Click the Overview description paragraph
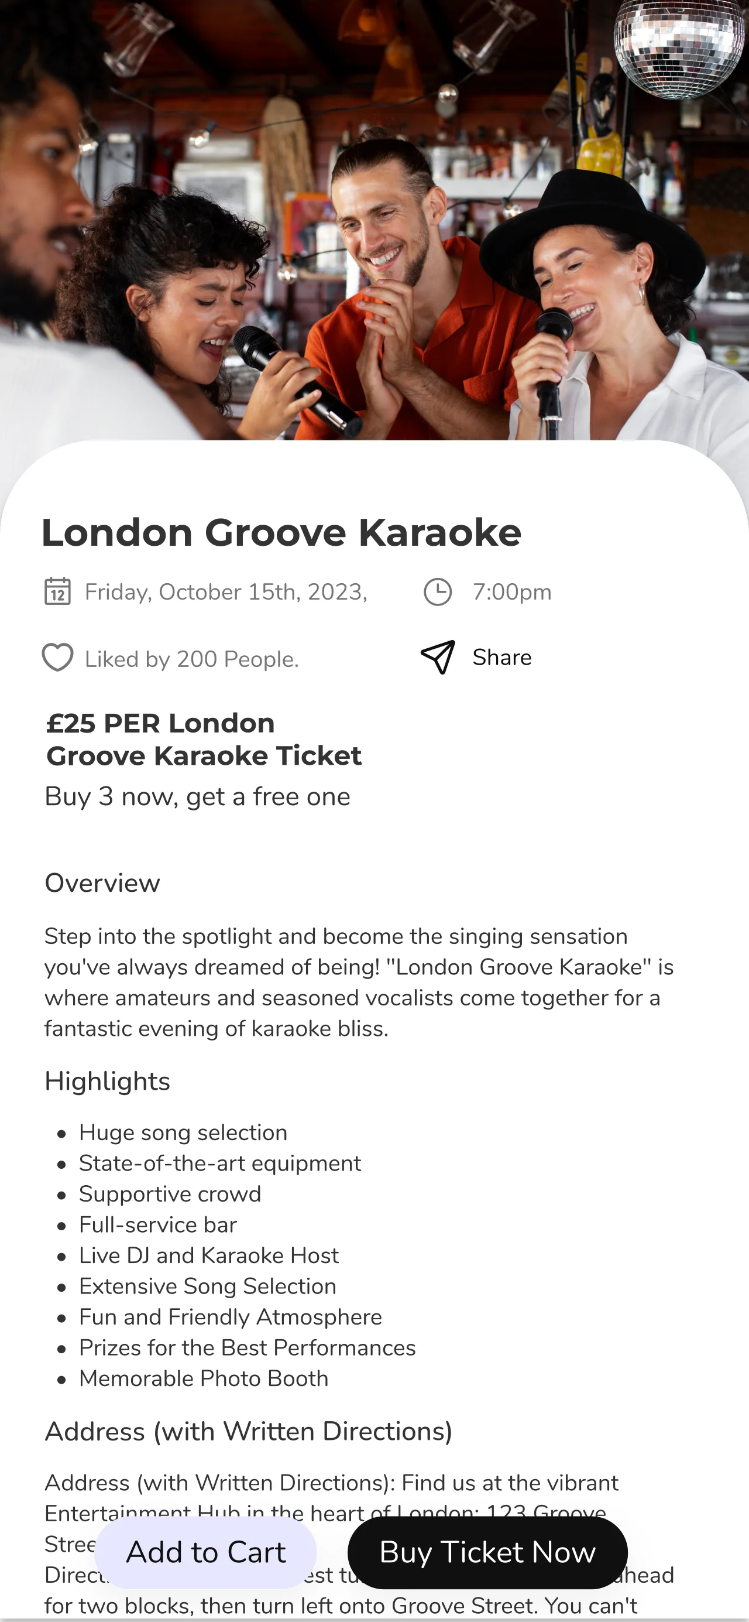Viewport: 749px width, 1622px height. coord(359,982)
